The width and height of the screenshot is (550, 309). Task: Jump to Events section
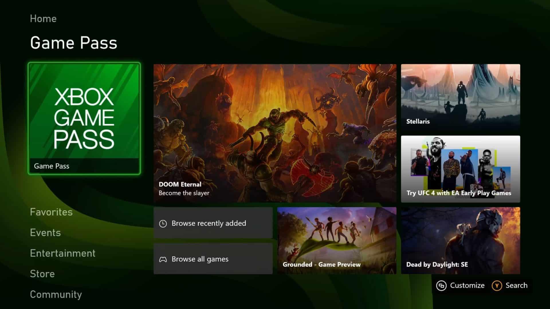45,233
